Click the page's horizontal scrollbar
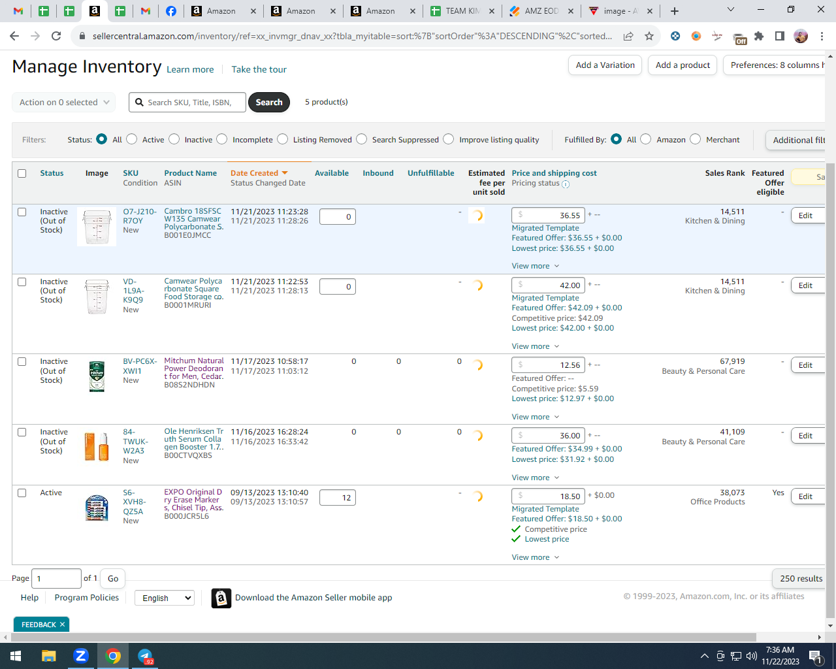The image size is (836, 669). pos(382,637)
